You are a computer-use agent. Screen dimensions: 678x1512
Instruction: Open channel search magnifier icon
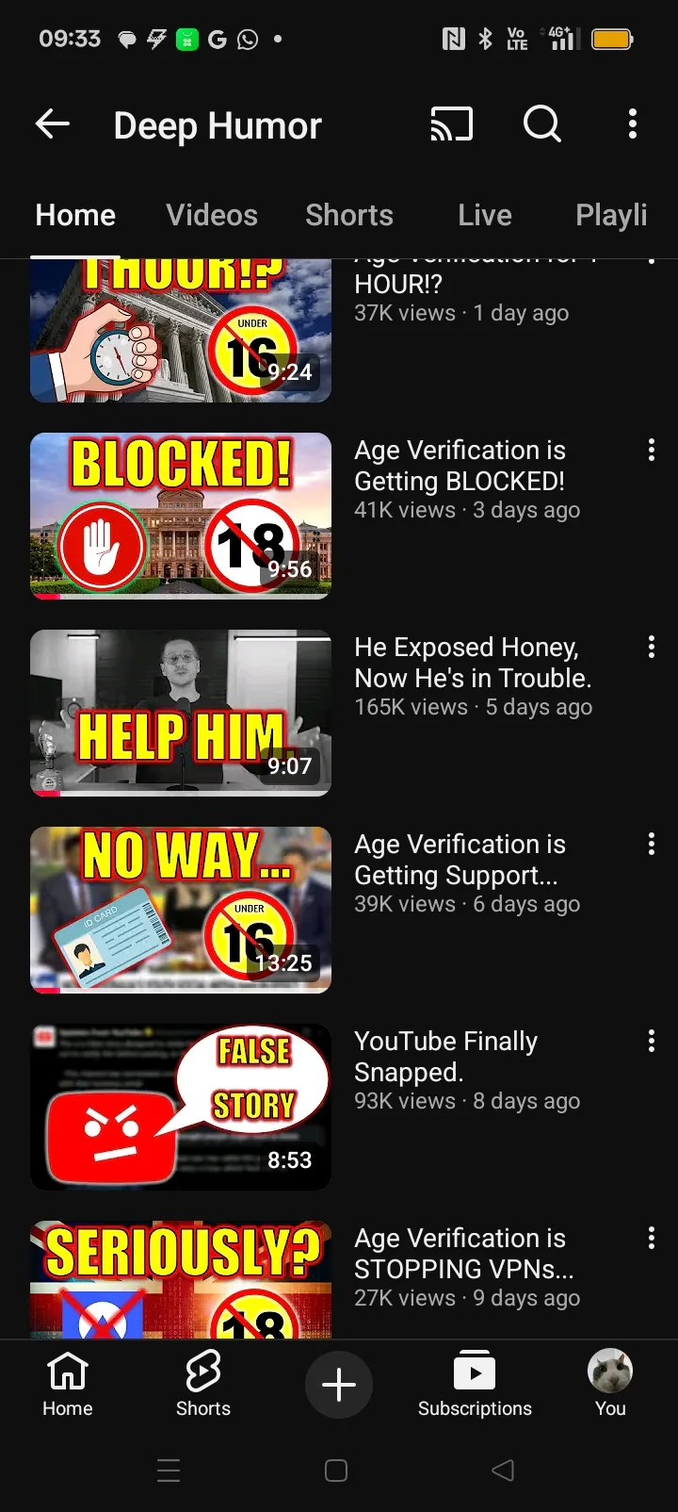[542, 123]
